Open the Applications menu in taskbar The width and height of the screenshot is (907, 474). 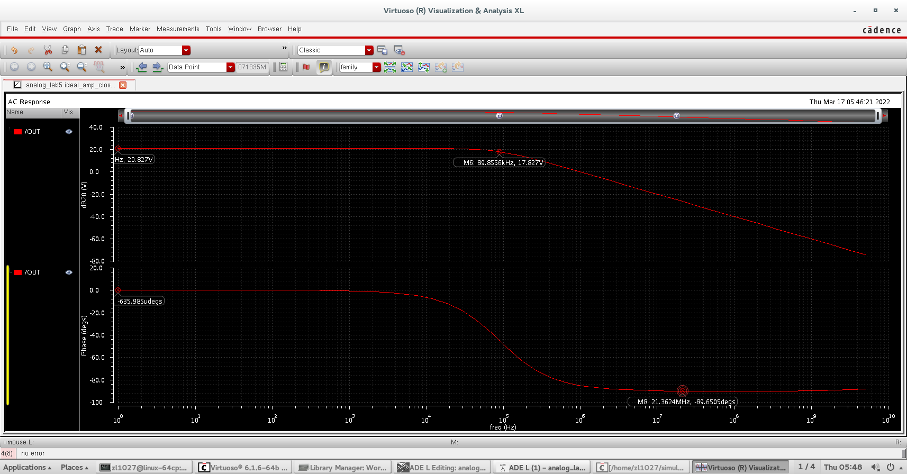coord(28,468)
